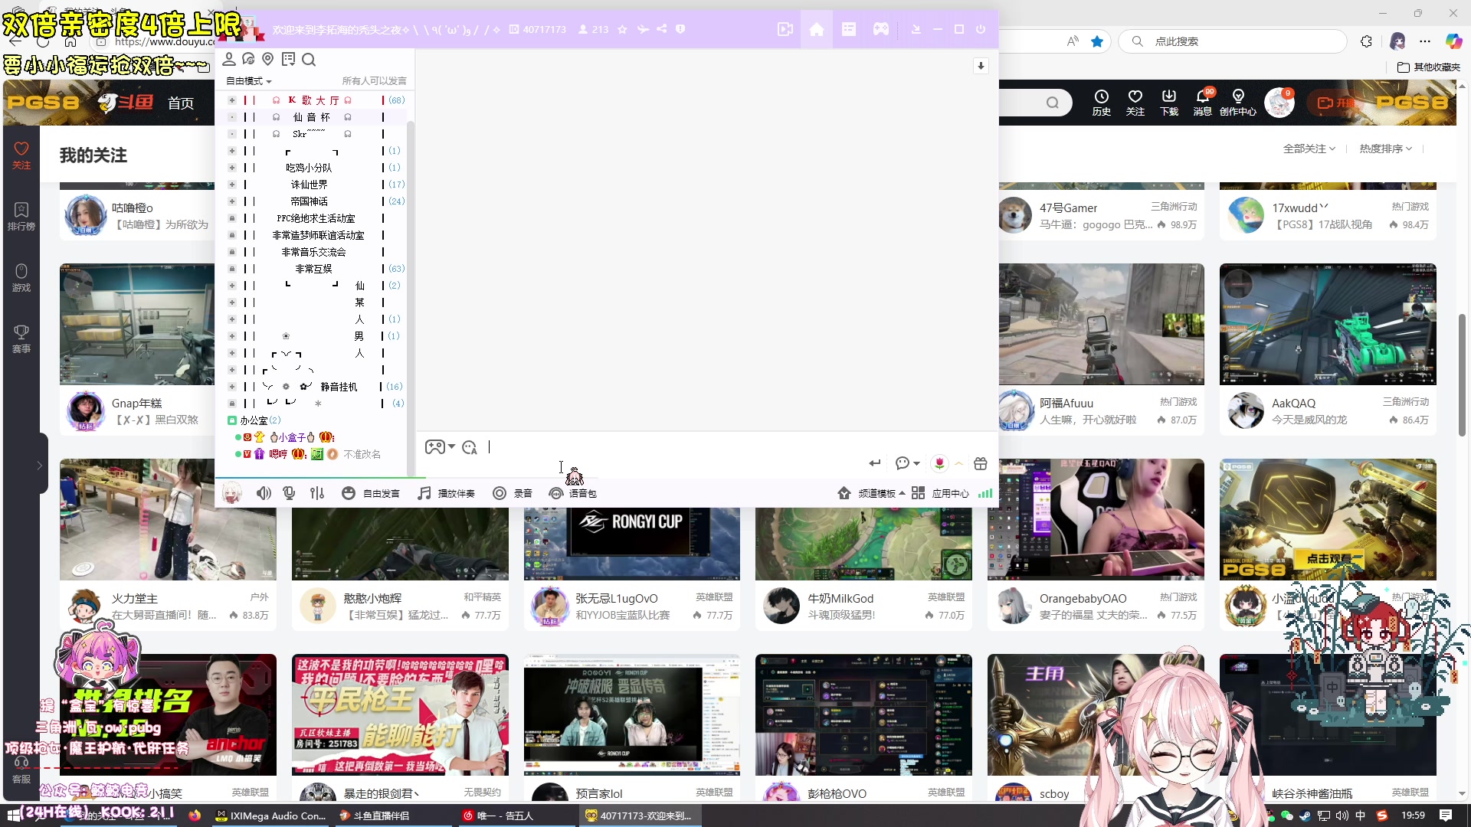
Task: Open Douyu sidebar 赛事 tournaments
Action: pos(21,339)
